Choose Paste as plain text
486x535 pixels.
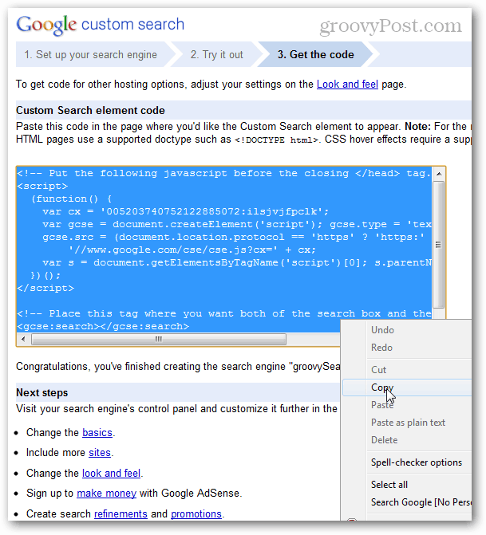pyautogui.click(x=408, y=423)
